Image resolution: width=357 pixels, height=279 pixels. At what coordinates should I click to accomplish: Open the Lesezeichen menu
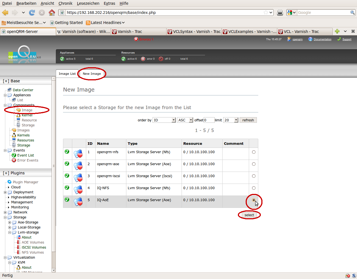[x=88, y=3]
